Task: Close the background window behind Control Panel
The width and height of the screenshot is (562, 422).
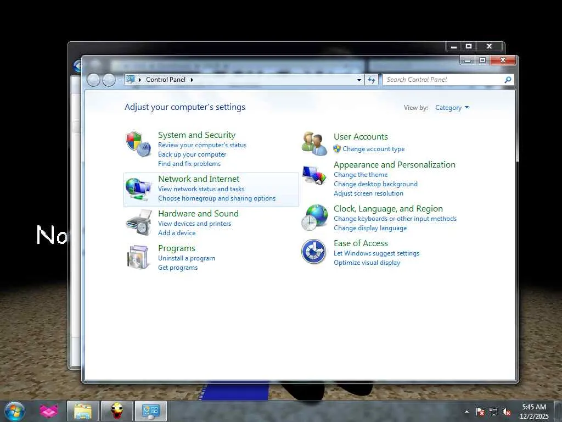Action: pyautogui.click(x=490, y=46)
